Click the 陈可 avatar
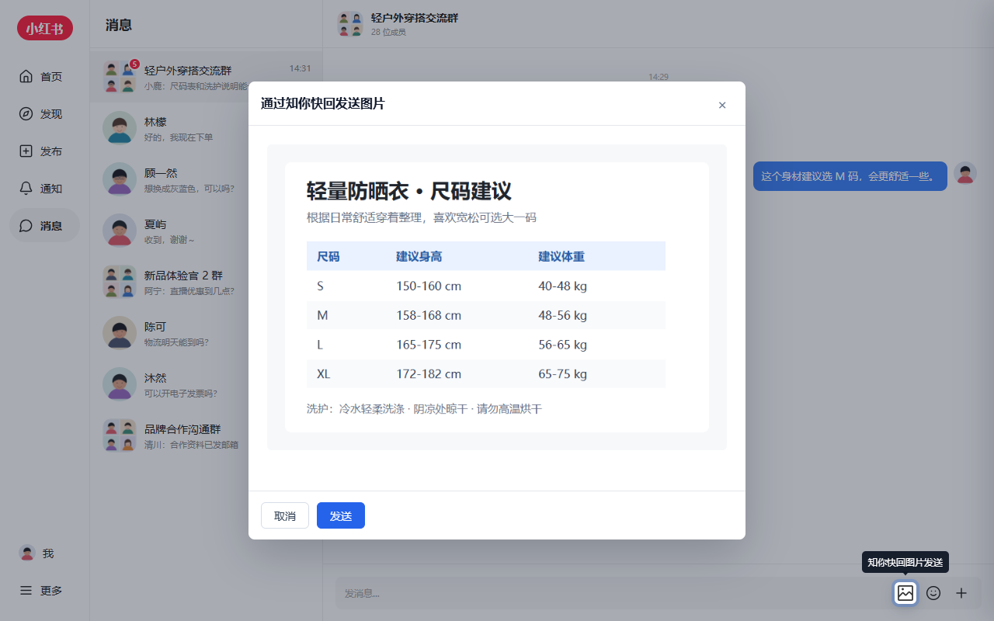994x621 pixels. point(120,332)
